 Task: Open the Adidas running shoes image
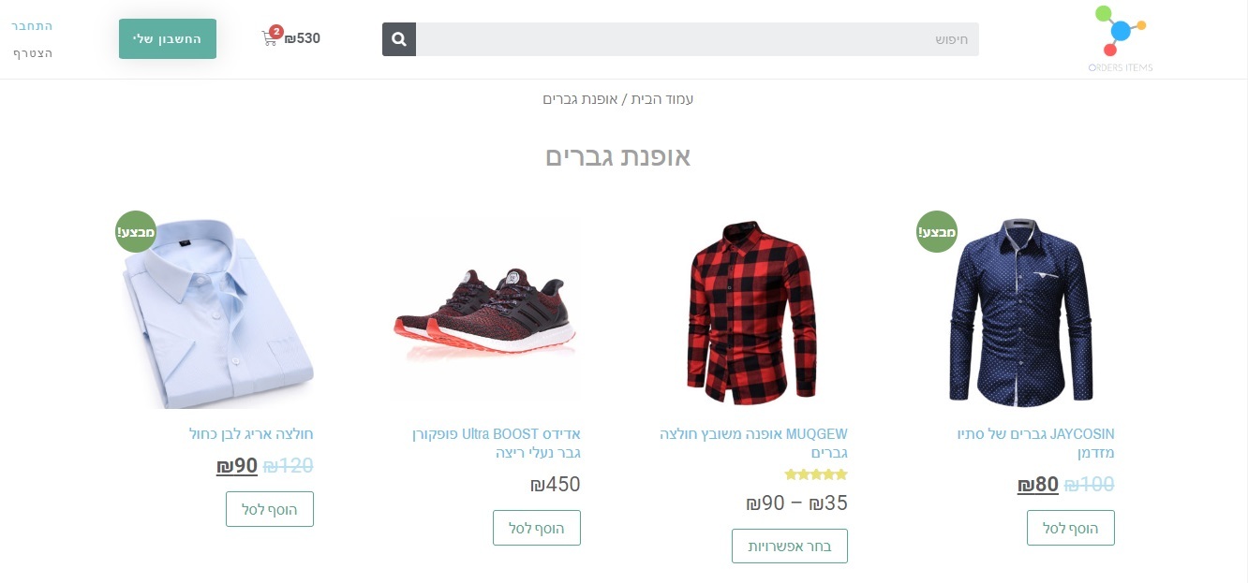point(484,312)
